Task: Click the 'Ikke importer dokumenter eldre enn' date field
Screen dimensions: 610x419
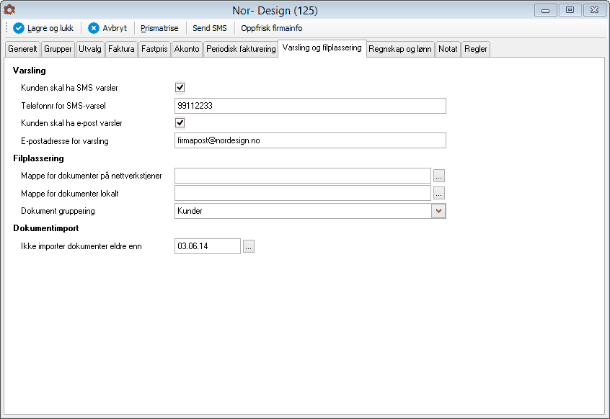Action: pos(208,246)
